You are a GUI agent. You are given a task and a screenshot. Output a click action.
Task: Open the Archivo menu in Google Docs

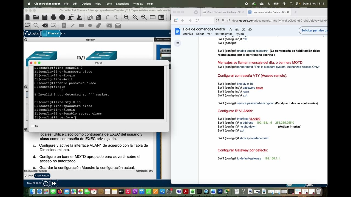tap(188, 34)
